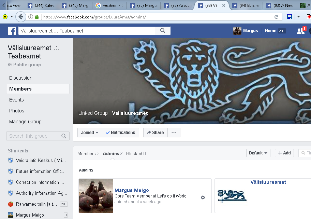Click the three-dots more options button
This screenshot has width=311, height=219.
tap(174, 133)
